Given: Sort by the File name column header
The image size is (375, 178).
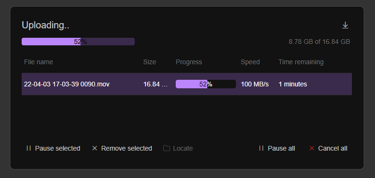Looking at the screenshot, I should coord(39,62).
